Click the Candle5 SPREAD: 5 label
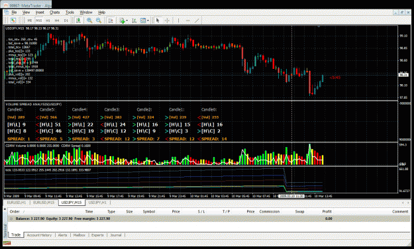Image resolution: width=414 pixels, height=249 pixels. coord(51,139)
